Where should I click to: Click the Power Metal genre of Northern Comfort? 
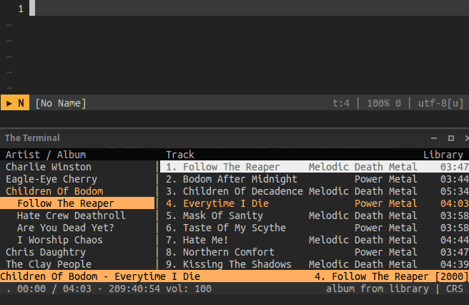pos(385,252)
